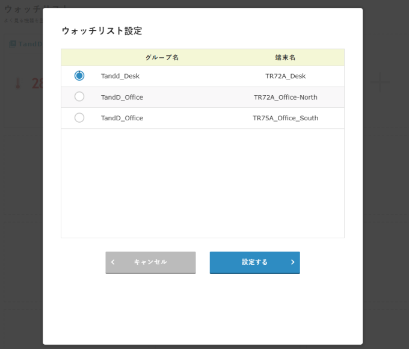This screenshot has width=409, height=349.
Task: Click the left chevron on the cancel button
Action: [x=113, y=262]
